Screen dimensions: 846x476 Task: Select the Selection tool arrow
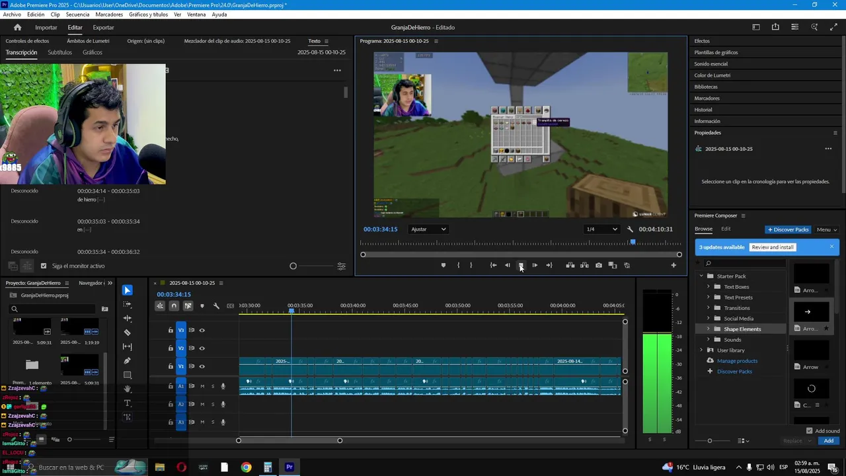[128, 290]
